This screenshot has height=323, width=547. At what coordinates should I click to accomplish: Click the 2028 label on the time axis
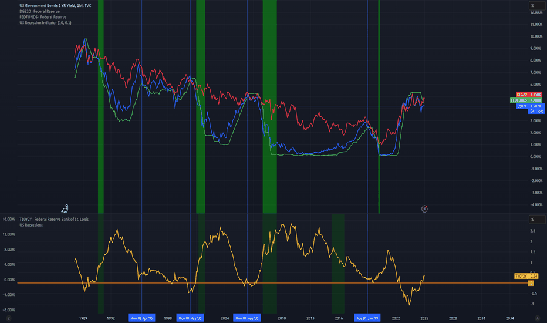[x=453, y=318]
